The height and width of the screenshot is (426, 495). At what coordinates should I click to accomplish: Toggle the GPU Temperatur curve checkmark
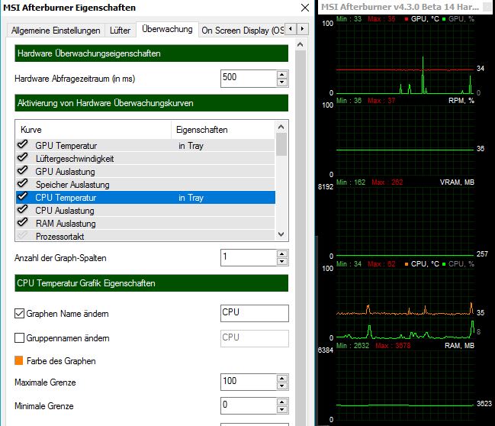click(22, 145)
